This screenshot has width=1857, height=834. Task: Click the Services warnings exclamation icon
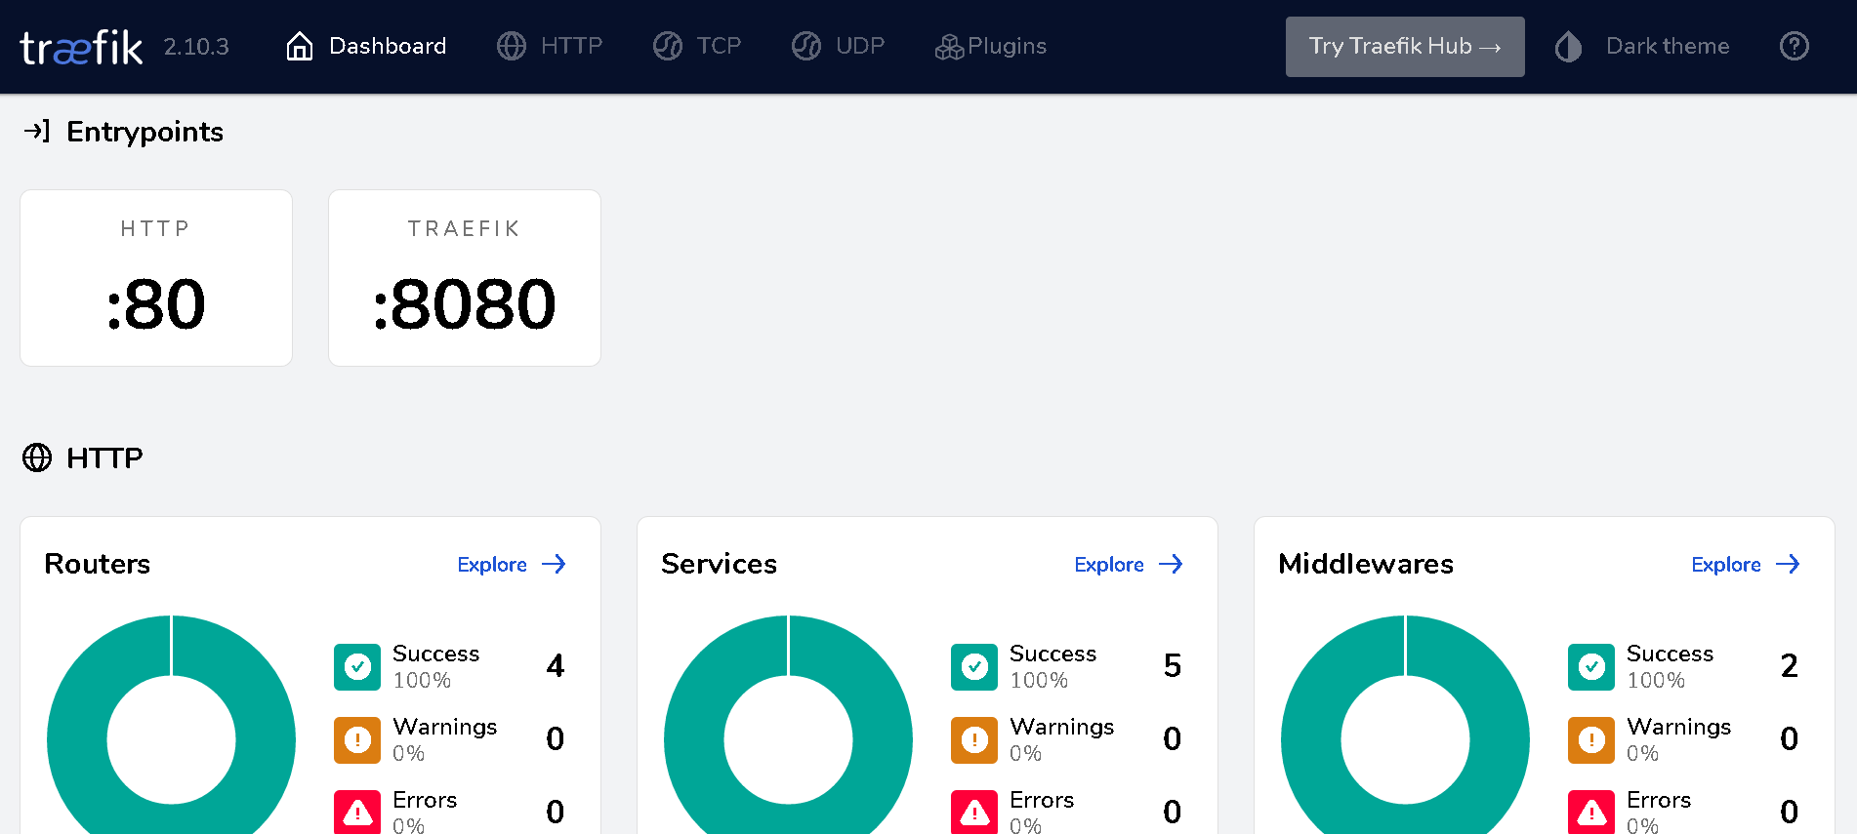click(974, 740)
